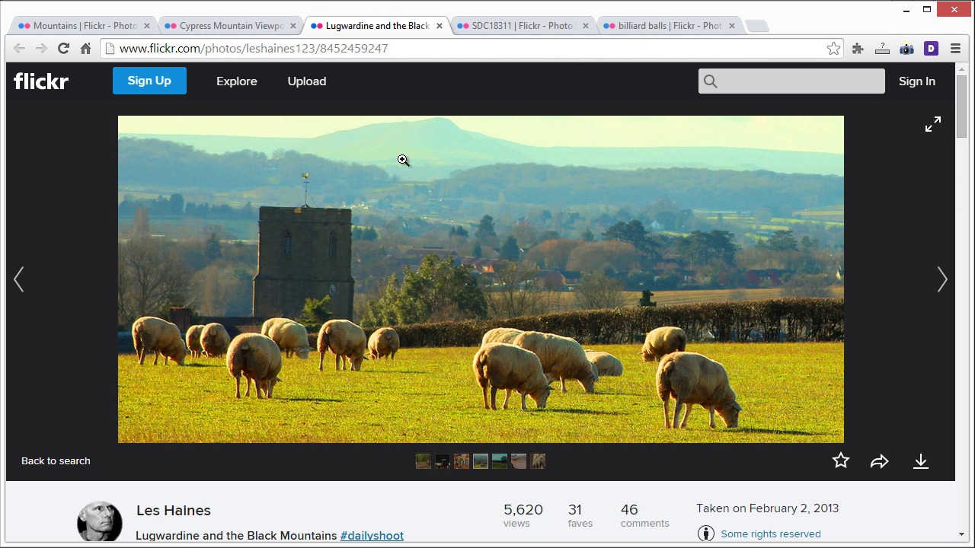Image resolution: width=975 pixels, height=548 pixels.
Task: Open the Chrome hamburger menu
Action: [x=955, y=48]
